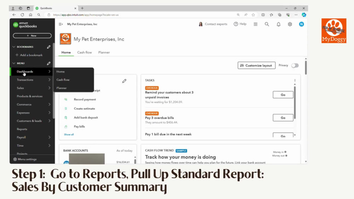Open notifications bell icon
This screenshot has height=199, width=354.
coord(279,24)
